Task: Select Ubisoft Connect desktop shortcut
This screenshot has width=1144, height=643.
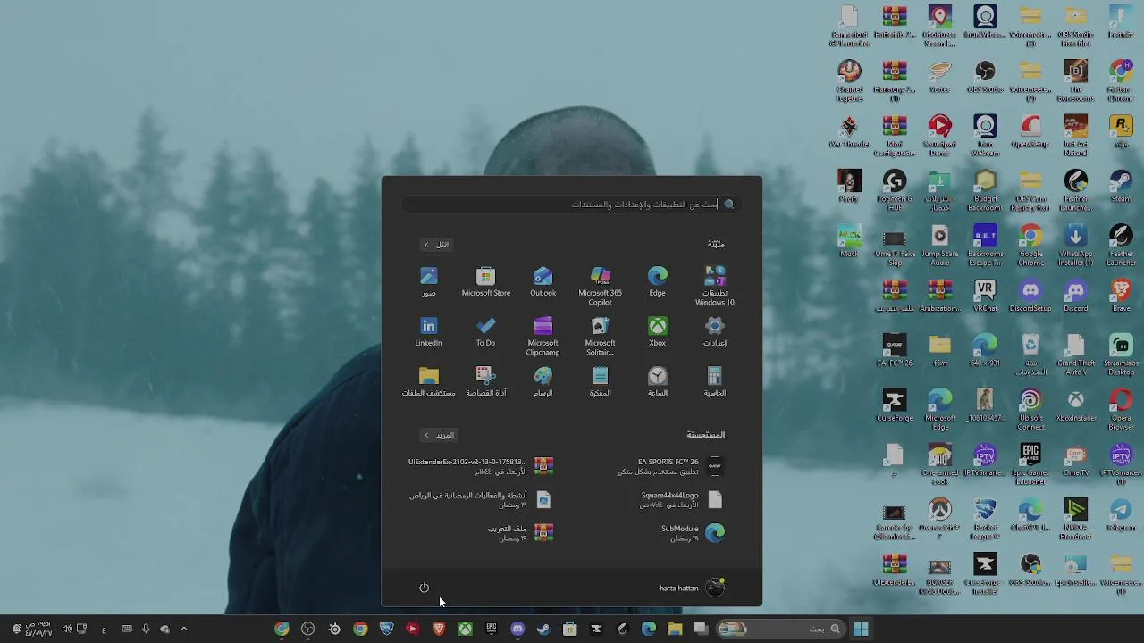Action: [x=1030, y=409]
